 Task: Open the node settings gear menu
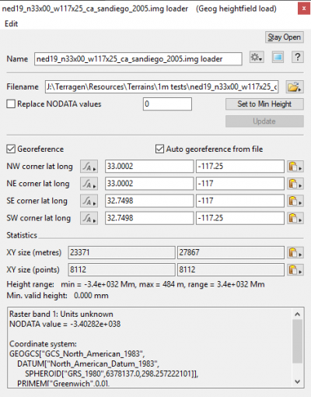tap(257, 58)
